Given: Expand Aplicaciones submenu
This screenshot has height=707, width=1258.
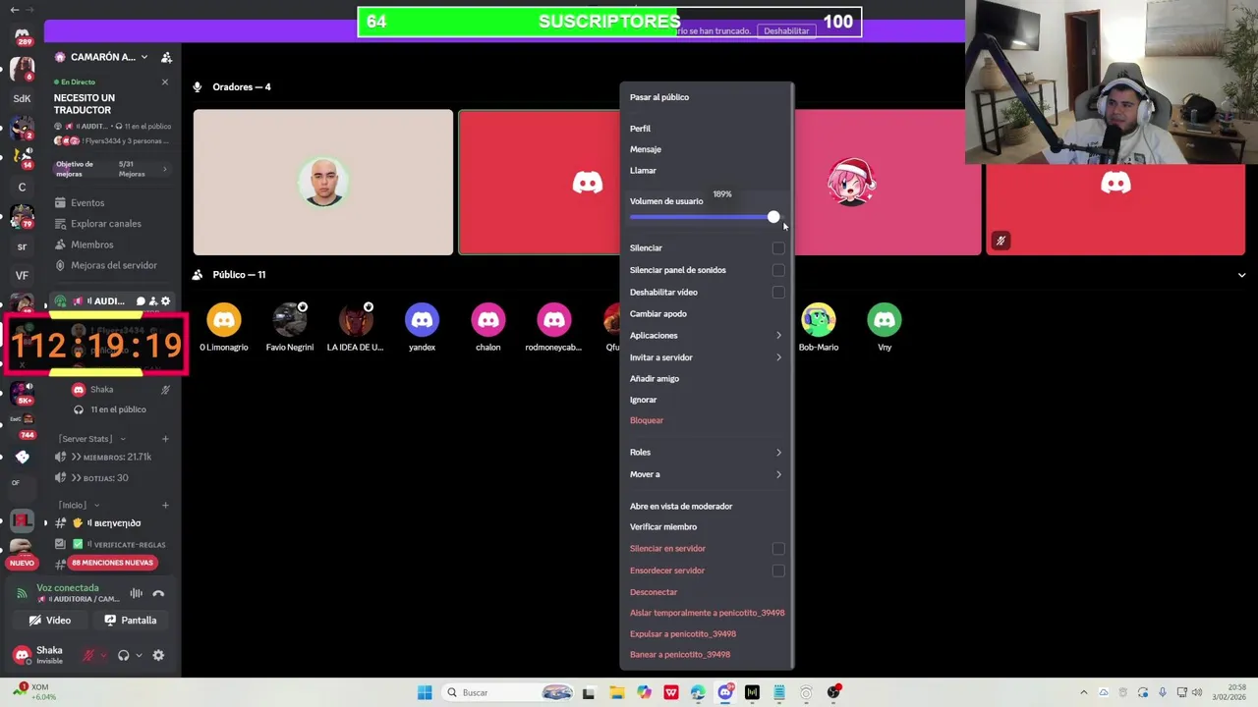Looking at the screenshot, I should (x=706, y=336).
